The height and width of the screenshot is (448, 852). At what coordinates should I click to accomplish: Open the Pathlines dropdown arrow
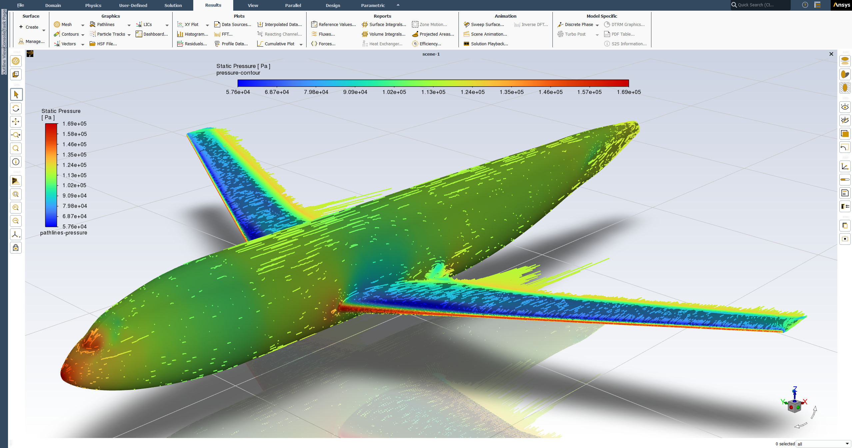click(x=129, y=25)
